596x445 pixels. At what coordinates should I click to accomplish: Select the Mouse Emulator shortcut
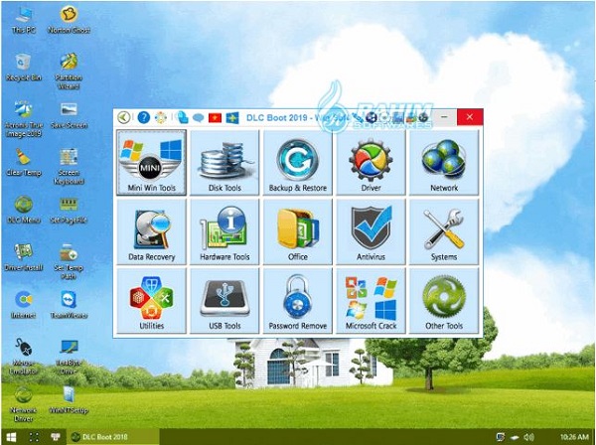click(x=24, y=357)
